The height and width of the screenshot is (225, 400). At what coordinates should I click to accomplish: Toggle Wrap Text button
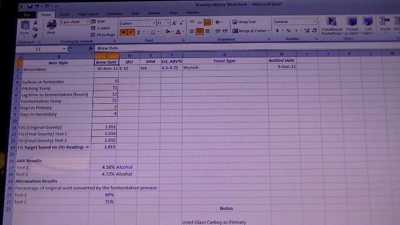244,22
